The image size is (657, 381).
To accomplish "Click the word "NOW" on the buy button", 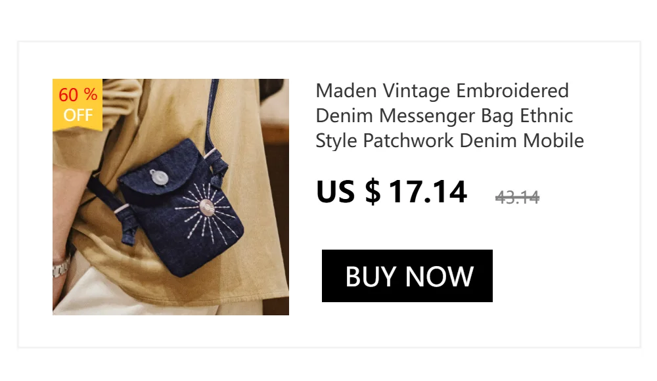I will tap(440, 277).
